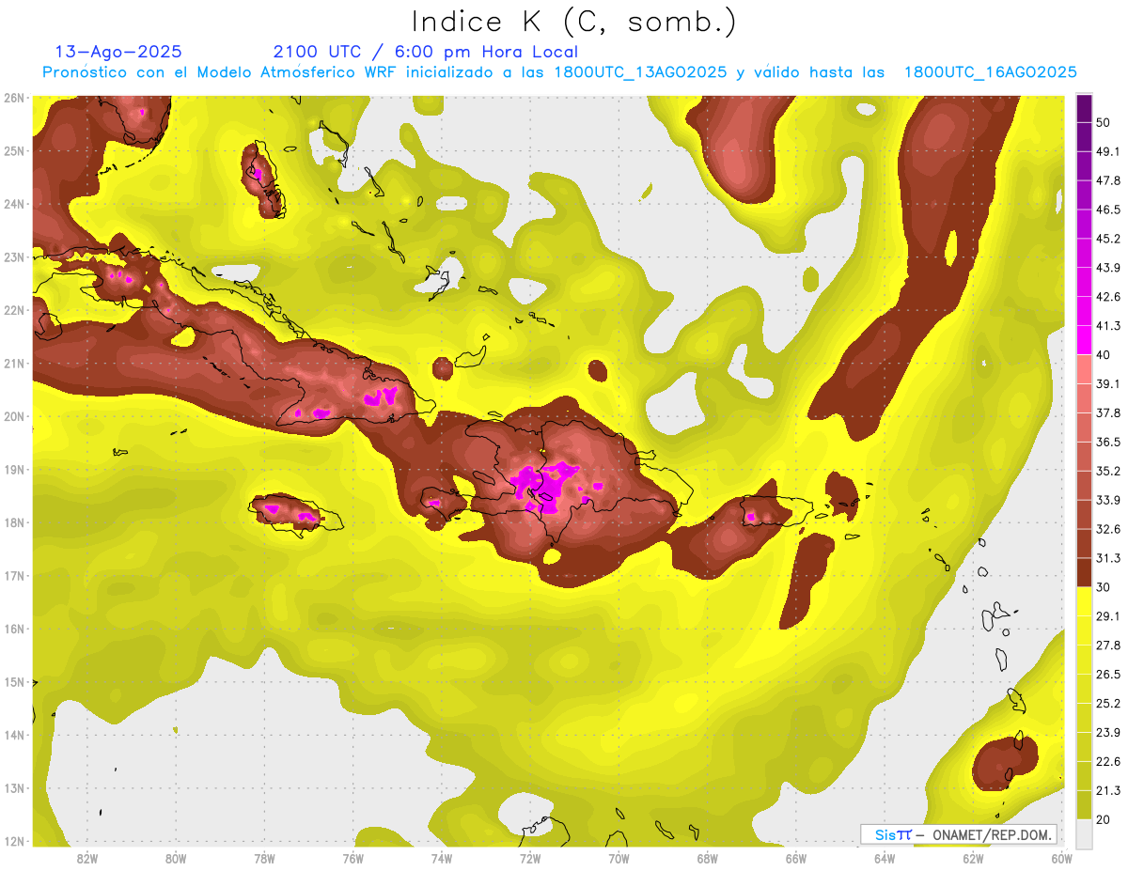Click the longitude label "72W"
The image size is (1128, 871).
coord(530,859)
